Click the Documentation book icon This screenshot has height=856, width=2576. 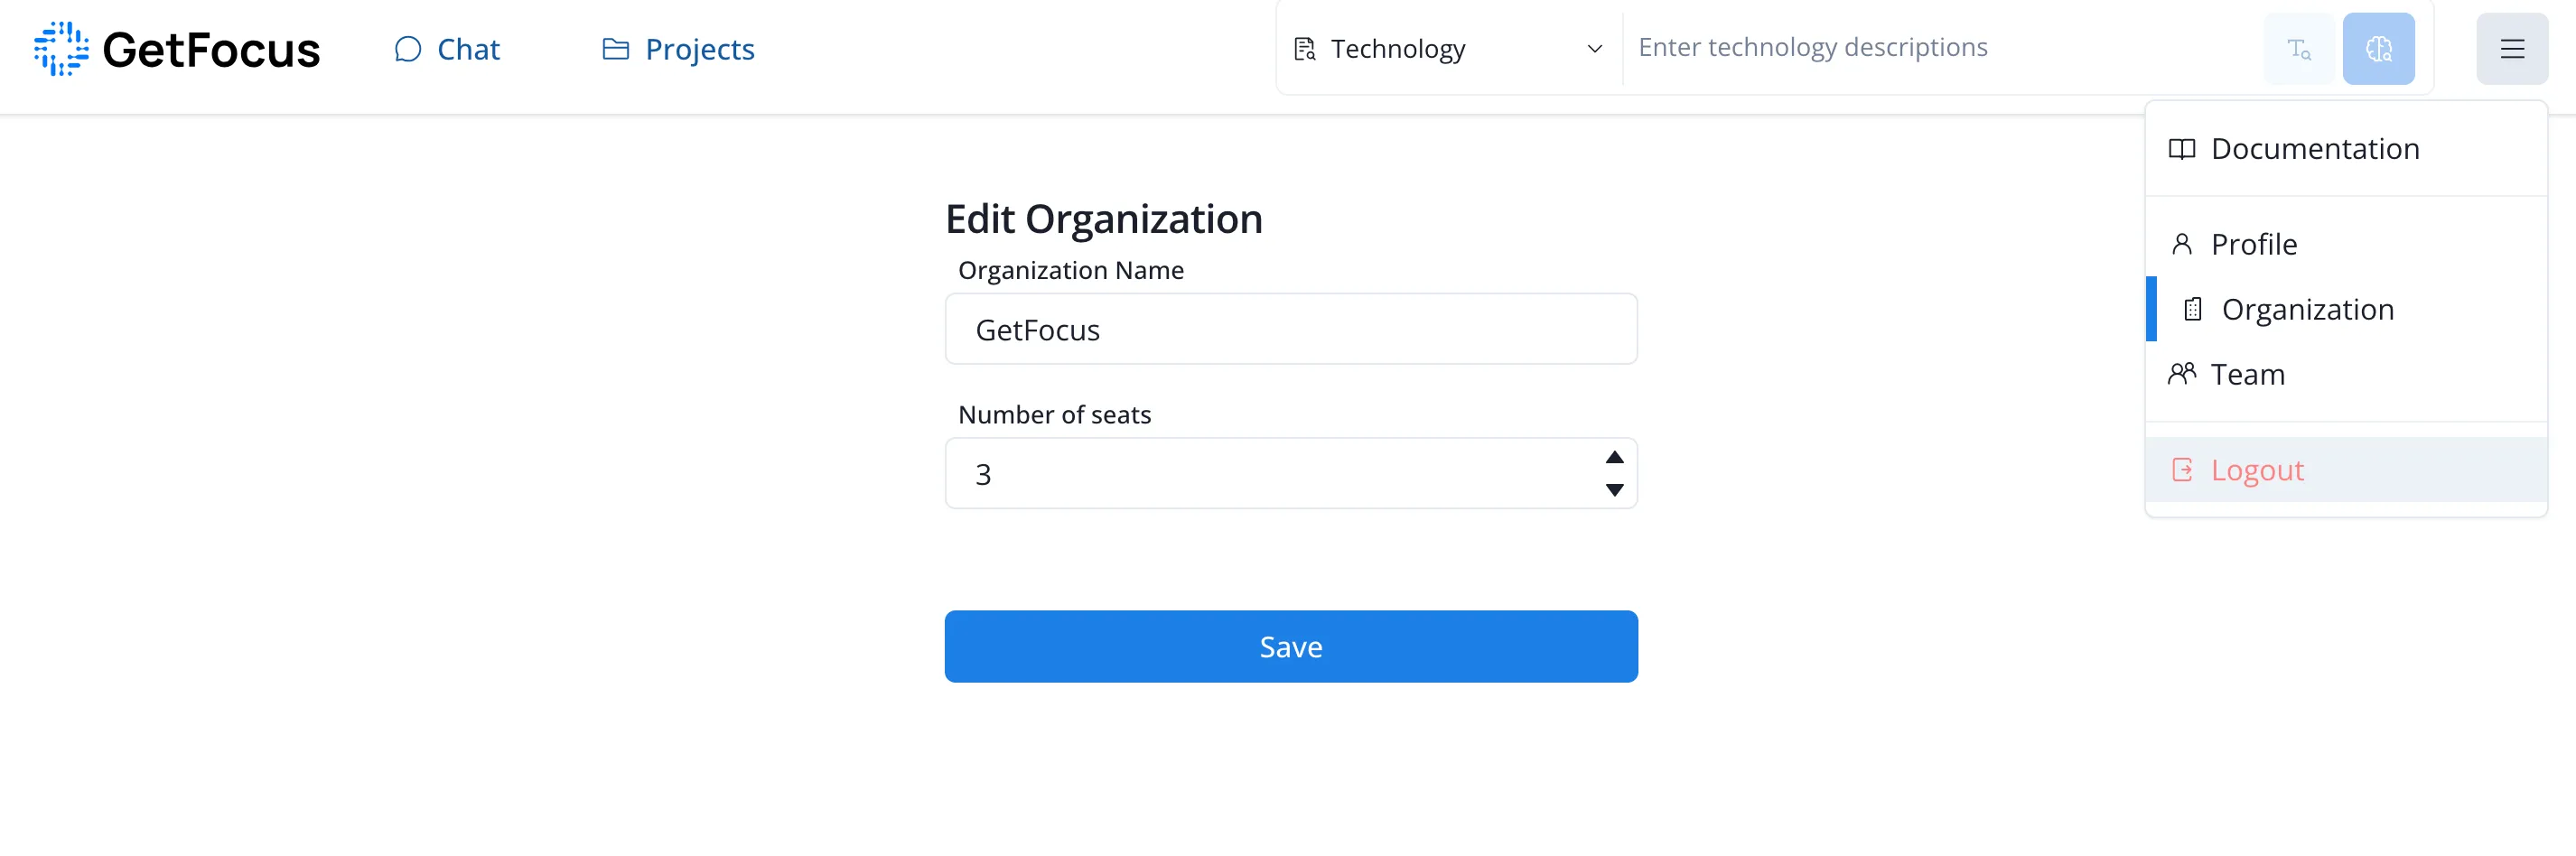(x=2181, y=149)
